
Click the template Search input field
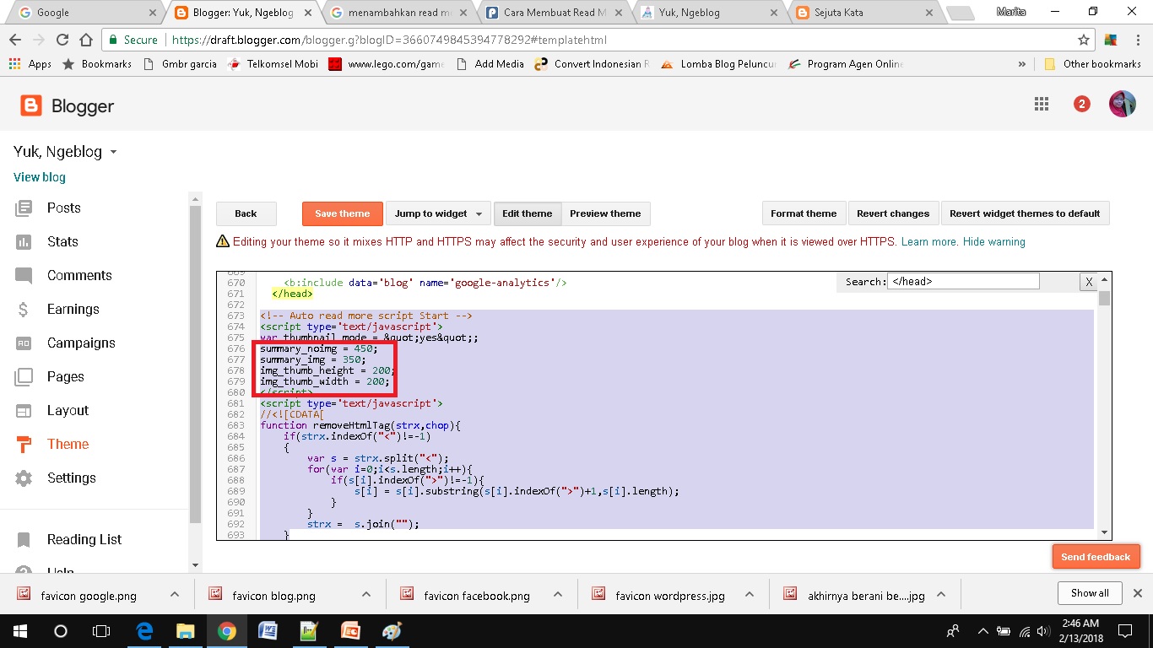(963, 282)
